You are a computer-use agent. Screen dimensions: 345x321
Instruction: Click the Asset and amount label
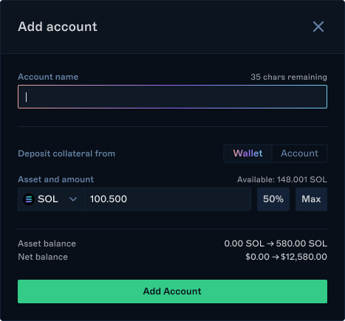(56, 179)
